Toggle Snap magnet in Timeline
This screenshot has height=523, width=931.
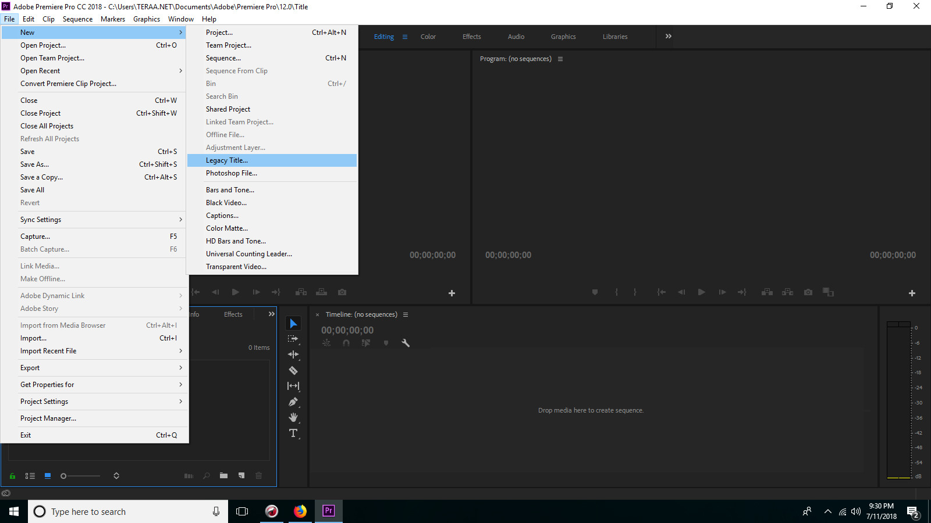tap(346, 343)
